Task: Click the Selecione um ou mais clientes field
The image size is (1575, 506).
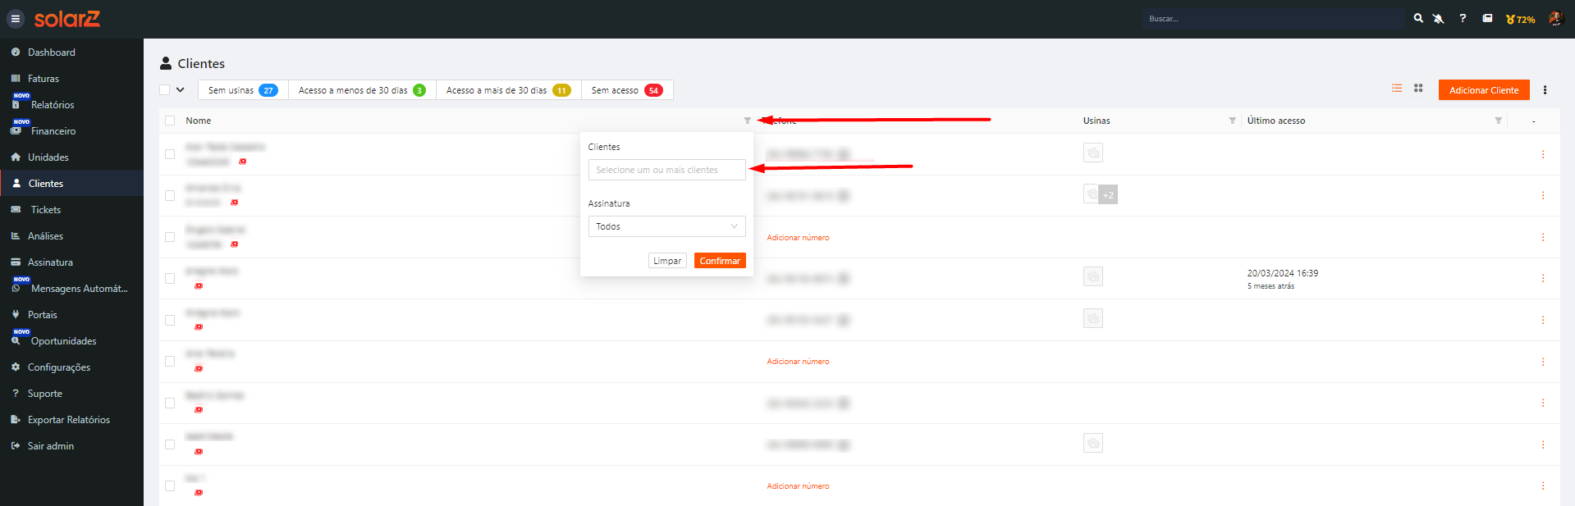Action: point(666,170)
